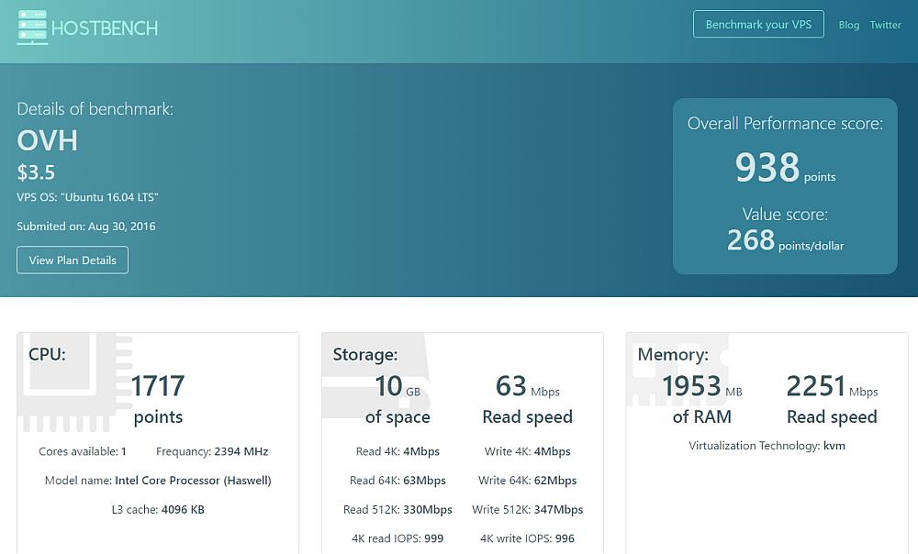
Task: Select 4K read IOPS: 999 entry
Action: 397,538
